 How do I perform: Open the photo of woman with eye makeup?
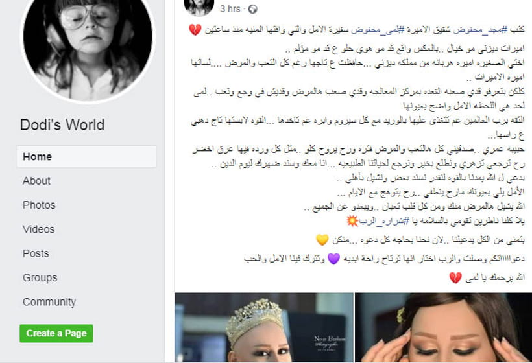tap(444, 328)
